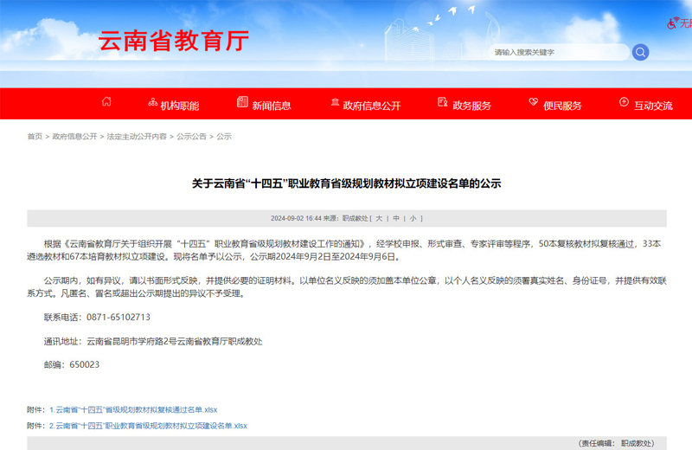This screenshot has width=692, height=450.
Task: Click the 政务服务 document icon
Action: [x=443, y=103]
